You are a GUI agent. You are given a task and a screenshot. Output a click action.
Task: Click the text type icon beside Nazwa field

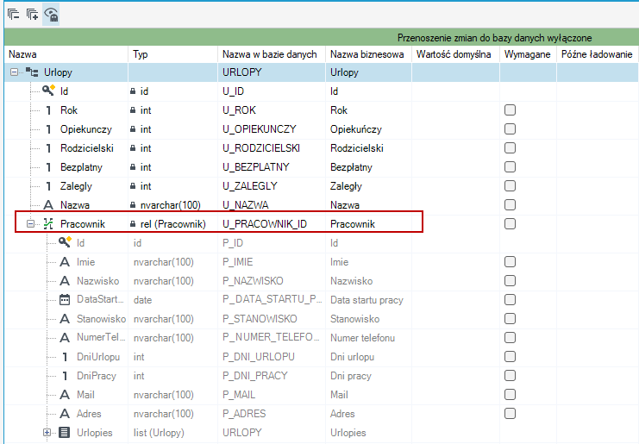[48, 205]
